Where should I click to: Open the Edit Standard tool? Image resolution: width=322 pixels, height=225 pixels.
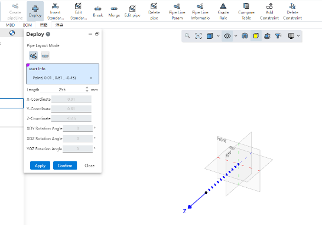click(79, 11)
